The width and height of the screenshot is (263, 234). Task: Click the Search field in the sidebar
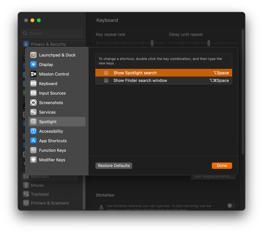tap(52, 33)
